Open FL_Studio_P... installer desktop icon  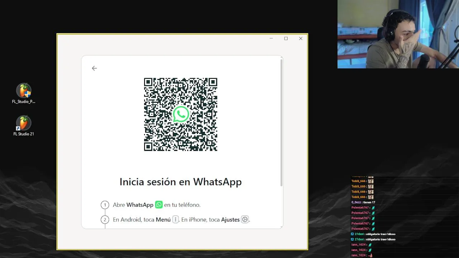click(x=24, y=94)
